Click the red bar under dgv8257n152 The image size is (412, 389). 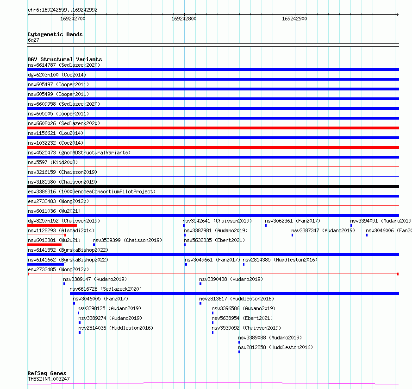[x=52, y=225]
